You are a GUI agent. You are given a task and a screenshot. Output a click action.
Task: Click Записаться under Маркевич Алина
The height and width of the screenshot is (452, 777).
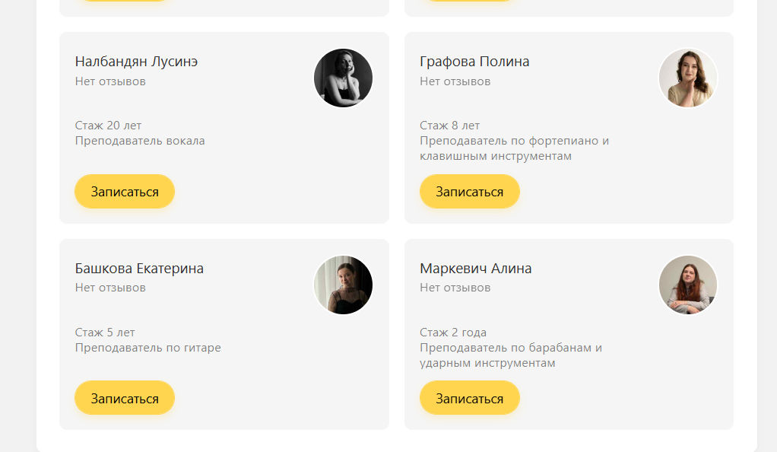point(469,398)
